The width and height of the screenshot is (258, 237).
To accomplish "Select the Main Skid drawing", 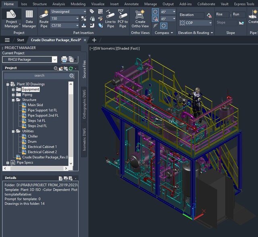I will tap(35, 105).
